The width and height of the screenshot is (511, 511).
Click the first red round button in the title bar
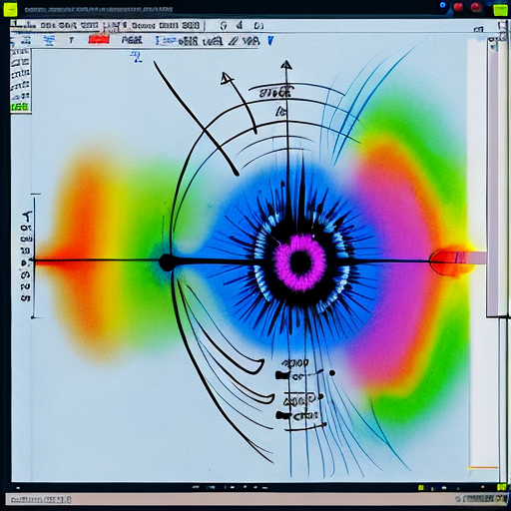pos(458,7)
